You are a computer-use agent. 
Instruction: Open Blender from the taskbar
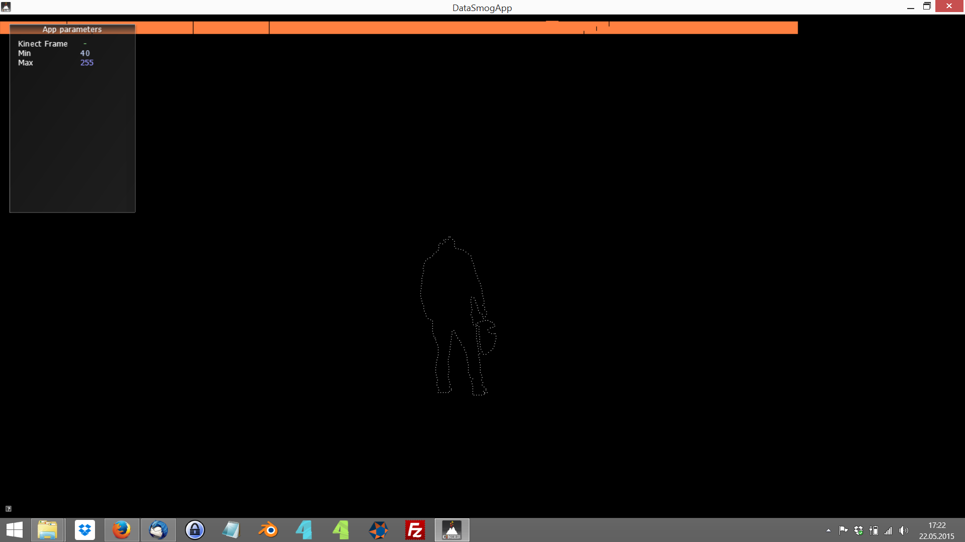tap(268, 530)
